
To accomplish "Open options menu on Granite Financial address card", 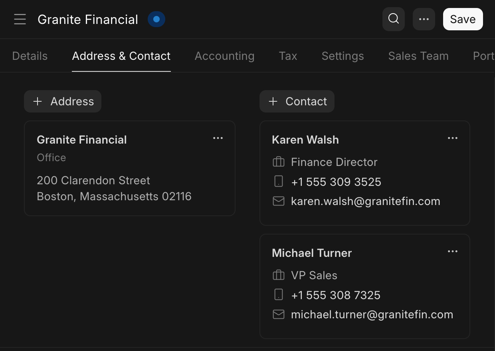I will tap(218, 138).
